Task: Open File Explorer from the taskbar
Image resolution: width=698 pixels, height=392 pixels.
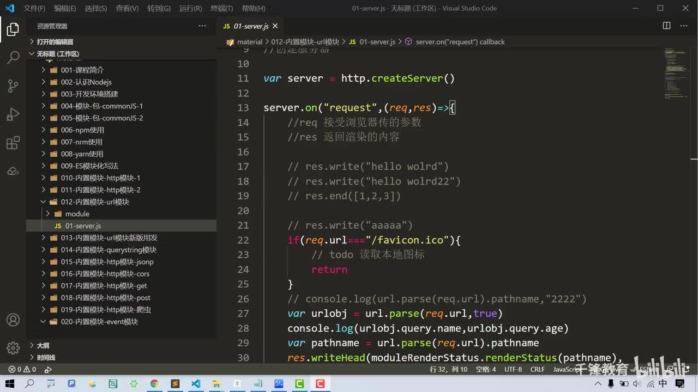Action: pyautogui.click(x=216, y=384)
